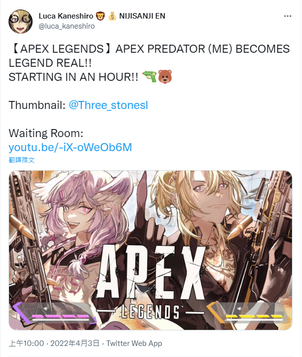This screenshot has width=302, height=357.
Task: Click the tweet text APEX PREDATOR headline
Action: pos(149,56)
